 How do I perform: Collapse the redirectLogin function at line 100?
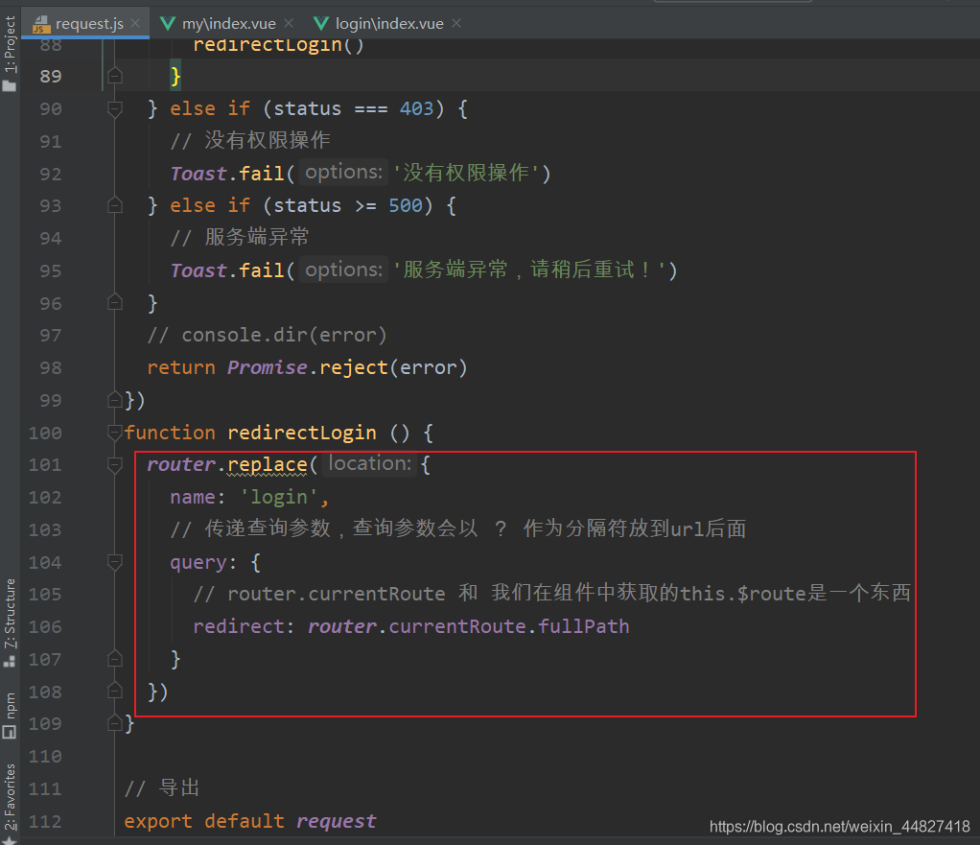point(114,433)
